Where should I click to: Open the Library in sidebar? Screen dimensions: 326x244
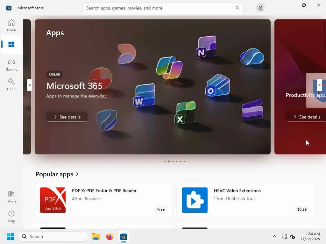11,197
